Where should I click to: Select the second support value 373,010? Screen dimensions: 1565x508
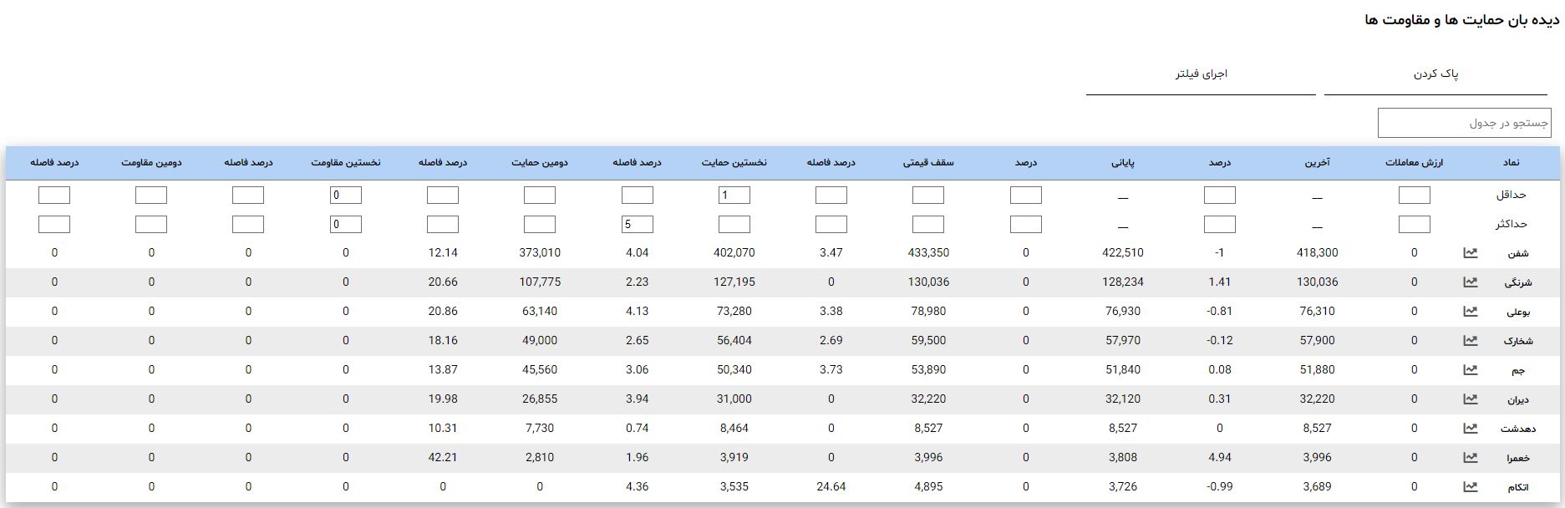click(540, 252)
